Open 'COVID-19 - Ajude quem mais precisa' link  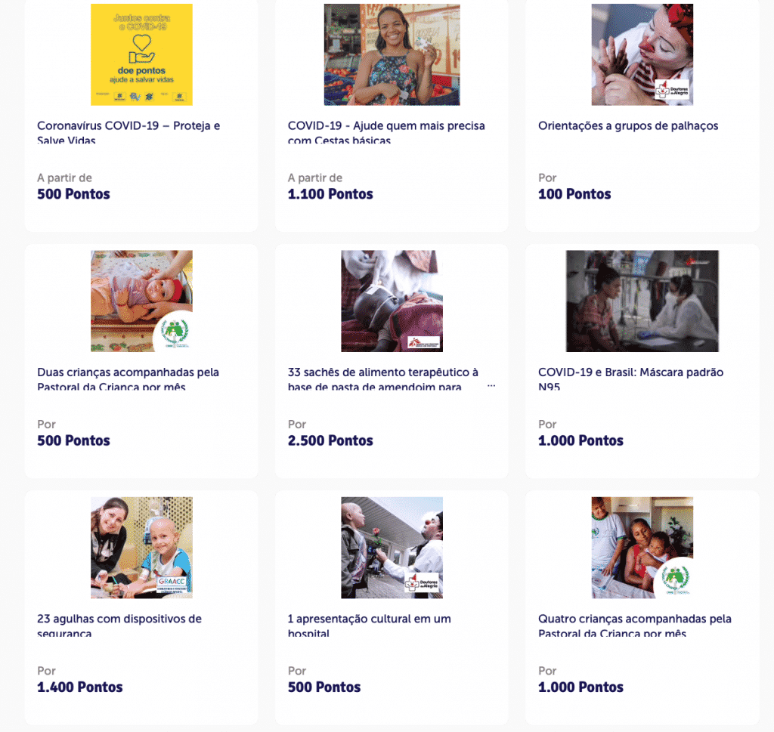(386, 126)
